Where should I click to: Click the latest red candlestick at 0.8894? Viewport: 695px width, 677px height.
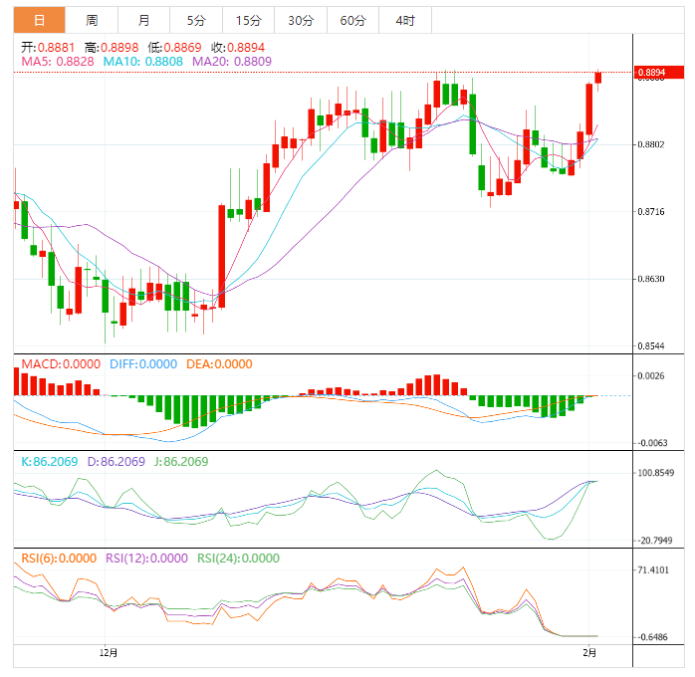click(598, 78)
